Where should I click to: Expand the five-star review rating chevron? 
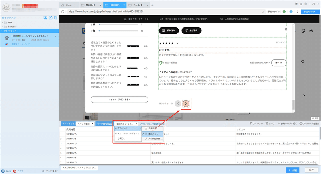pos(177,43)
